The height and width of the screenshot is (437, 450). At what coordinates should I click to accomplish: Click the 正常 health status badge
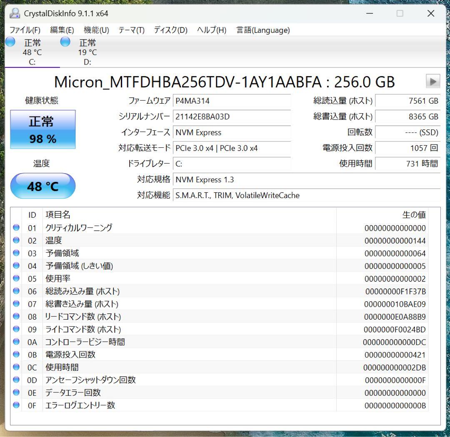pyautogui.click(x=43, y=129)
